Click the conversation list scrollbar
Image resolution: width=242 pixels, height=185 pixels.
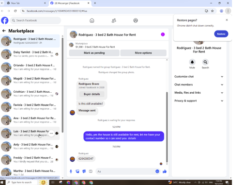click(x=62, y=85)
